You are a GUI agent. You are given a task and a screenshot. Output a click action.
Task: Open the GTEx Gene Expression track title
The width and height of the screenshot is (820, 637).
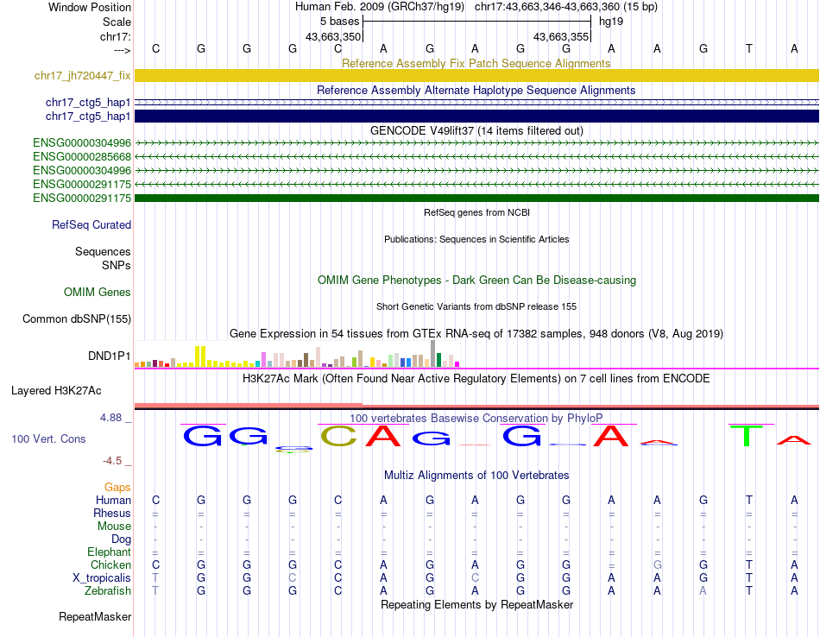pyautogui.click(x=476, y=334)
